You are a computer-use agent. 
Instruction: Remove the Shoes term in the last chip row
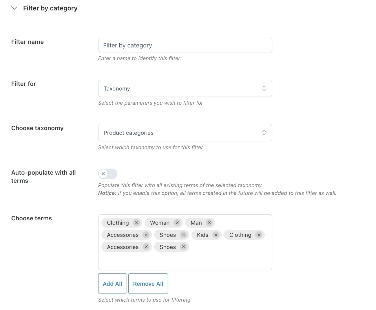coord(183,247)
